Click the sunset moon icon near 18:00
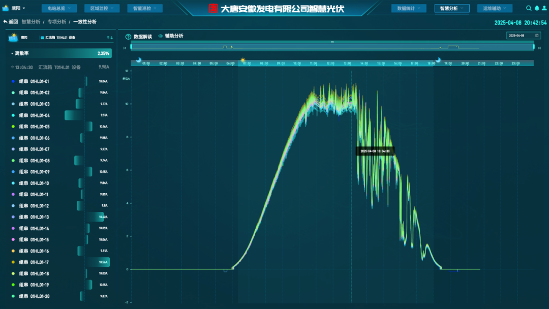 [438, 60]
